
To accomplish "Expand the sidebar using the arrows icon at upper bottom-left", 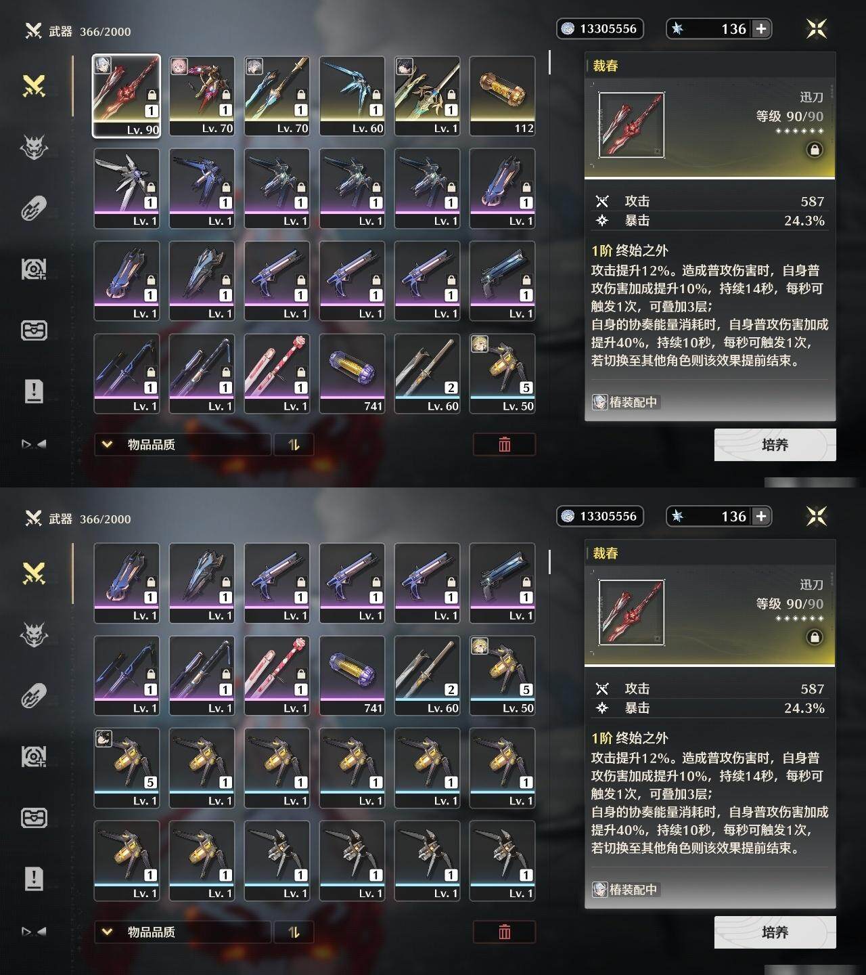I will pos(34,444).
